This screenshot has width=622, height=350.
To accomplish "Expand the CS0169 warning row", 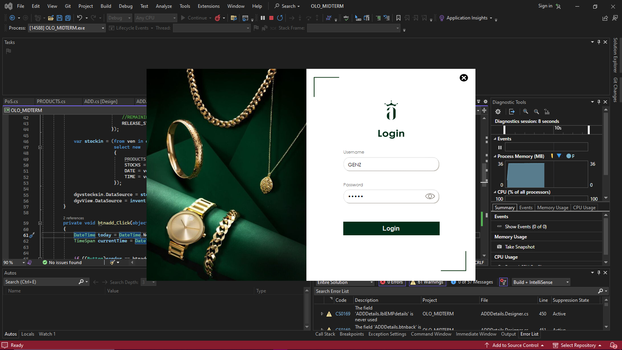I will (x=322, y=314).
